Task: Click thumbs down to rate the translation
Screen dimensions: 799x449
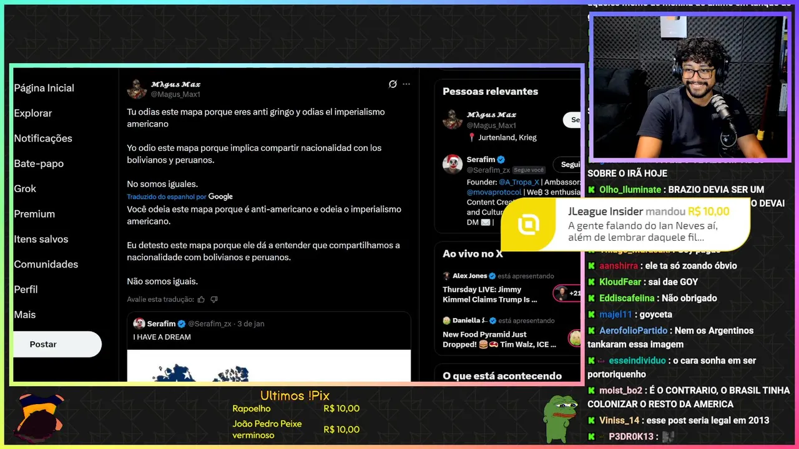Action: coord(214,299)
